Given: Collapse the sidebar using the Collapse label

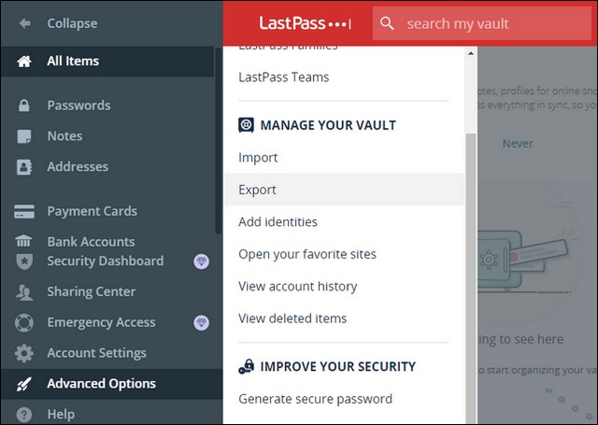Looking at the screenshot, I should pyautogui.click(x=72, y=23).
